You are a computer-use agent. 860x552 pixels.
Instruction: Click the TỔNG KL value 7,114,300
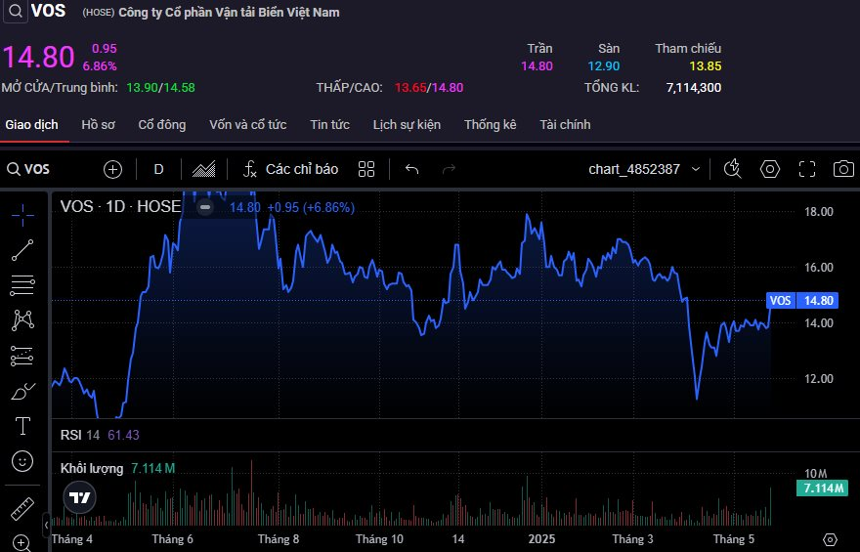tap(693, 88)
